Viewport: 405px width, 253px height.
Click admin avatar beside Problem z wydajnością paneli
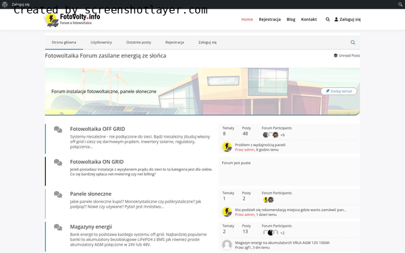pyautogui.click(x=227, y=147)
